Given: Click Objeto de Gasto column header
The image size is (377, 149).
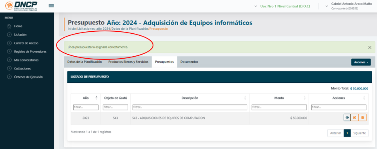Looking at the screenshot, I should (115, 98).
